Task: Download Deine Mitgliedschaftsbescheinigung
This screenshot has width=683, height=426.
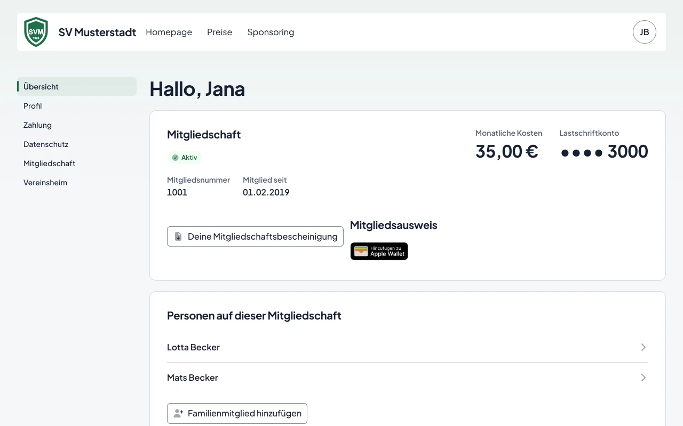Action: (255, 236)
